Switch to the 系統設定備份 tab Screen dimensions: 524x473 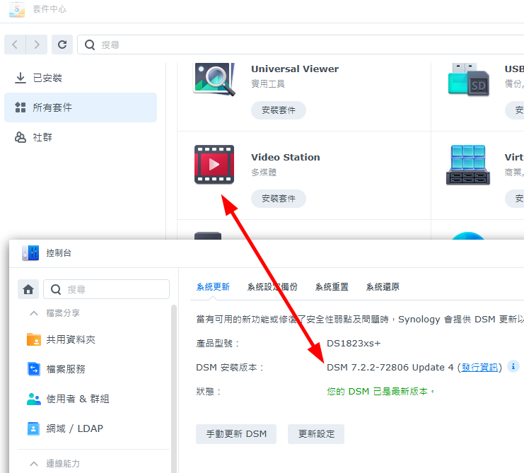pyautogui.click(x=272, y=287)
